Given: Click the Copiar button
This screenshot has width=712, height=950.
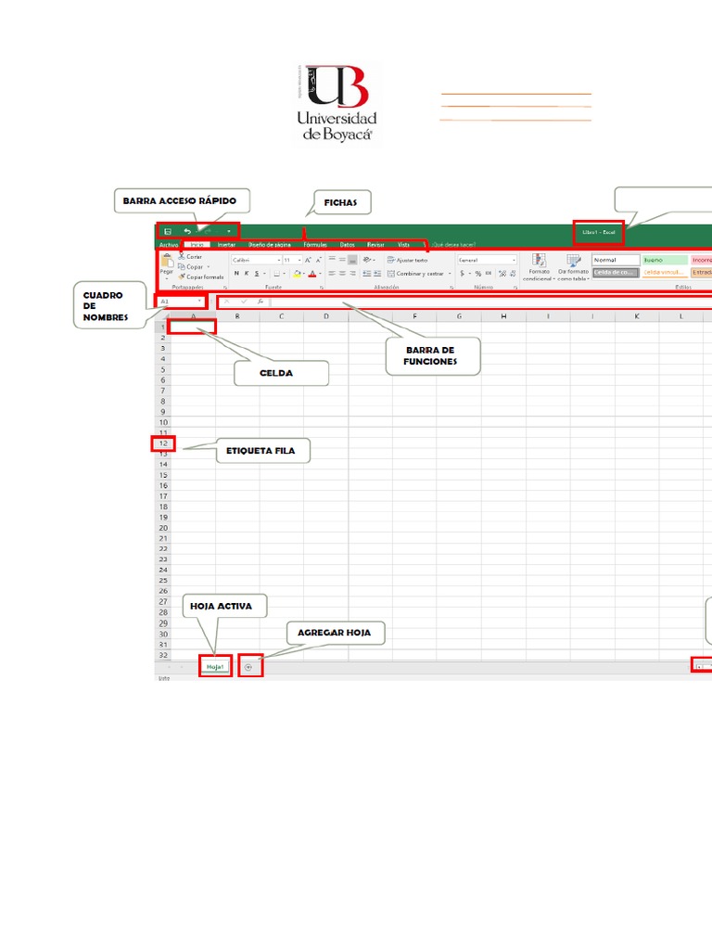Looking at the screenshot, I should click(x=191, y=267).
